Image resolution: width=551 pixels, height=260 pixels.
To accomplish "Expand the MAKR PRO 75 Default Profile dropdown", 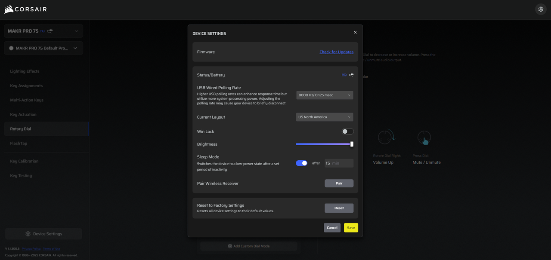I will [43, 48].
